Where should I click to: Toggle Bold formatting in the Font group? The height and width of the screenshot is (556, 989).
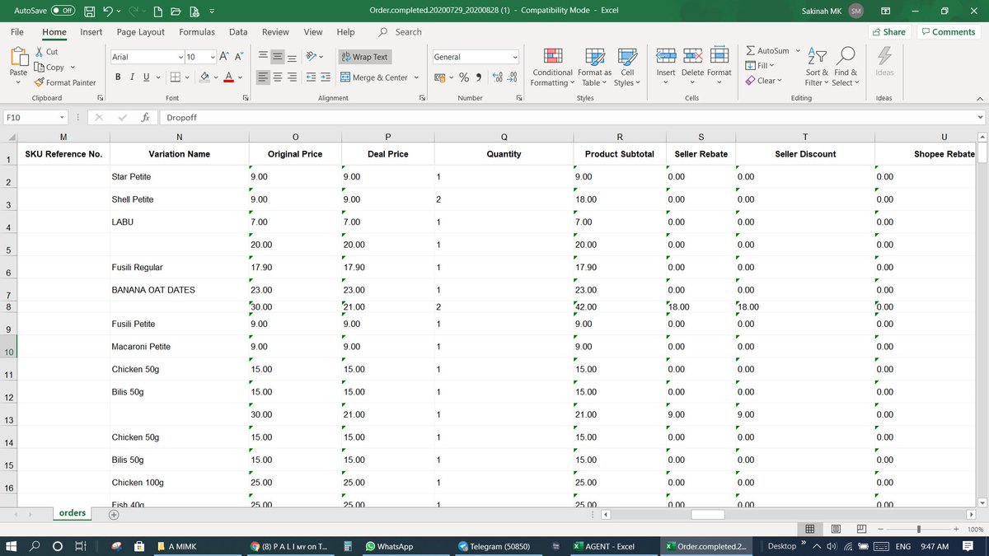[117, 75]
